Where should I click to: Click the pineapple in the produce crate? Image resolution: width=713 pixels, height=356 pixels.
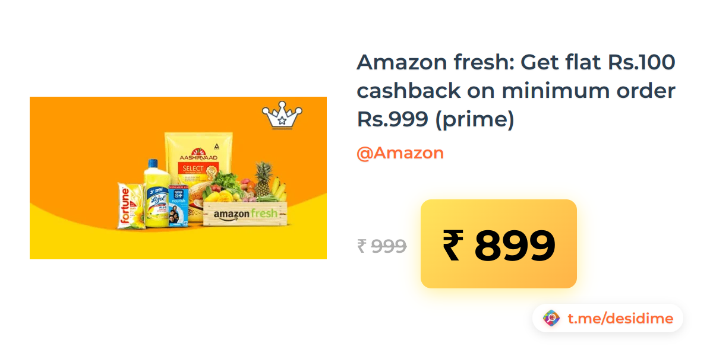pyautogui.click(x=263, y=180)
